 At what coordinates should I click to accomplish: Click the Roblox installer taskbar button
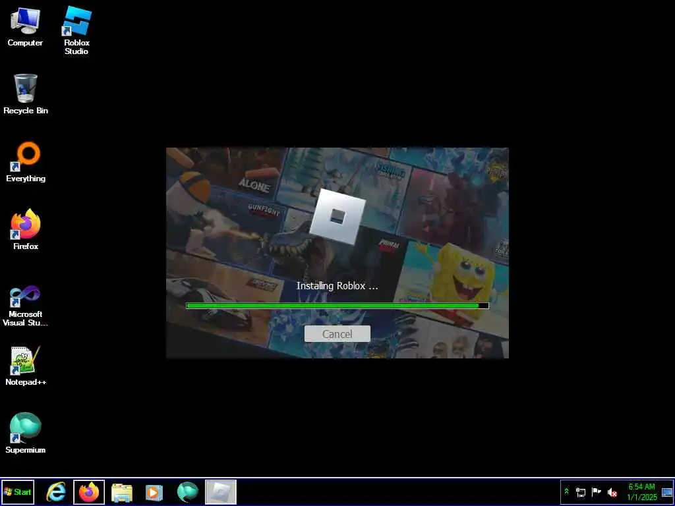(220, 492)
